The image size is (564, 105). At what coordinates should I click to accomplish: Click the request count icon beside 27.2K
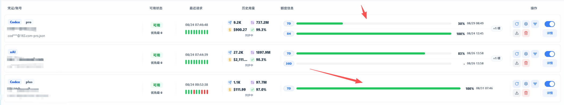pos(230,52)
